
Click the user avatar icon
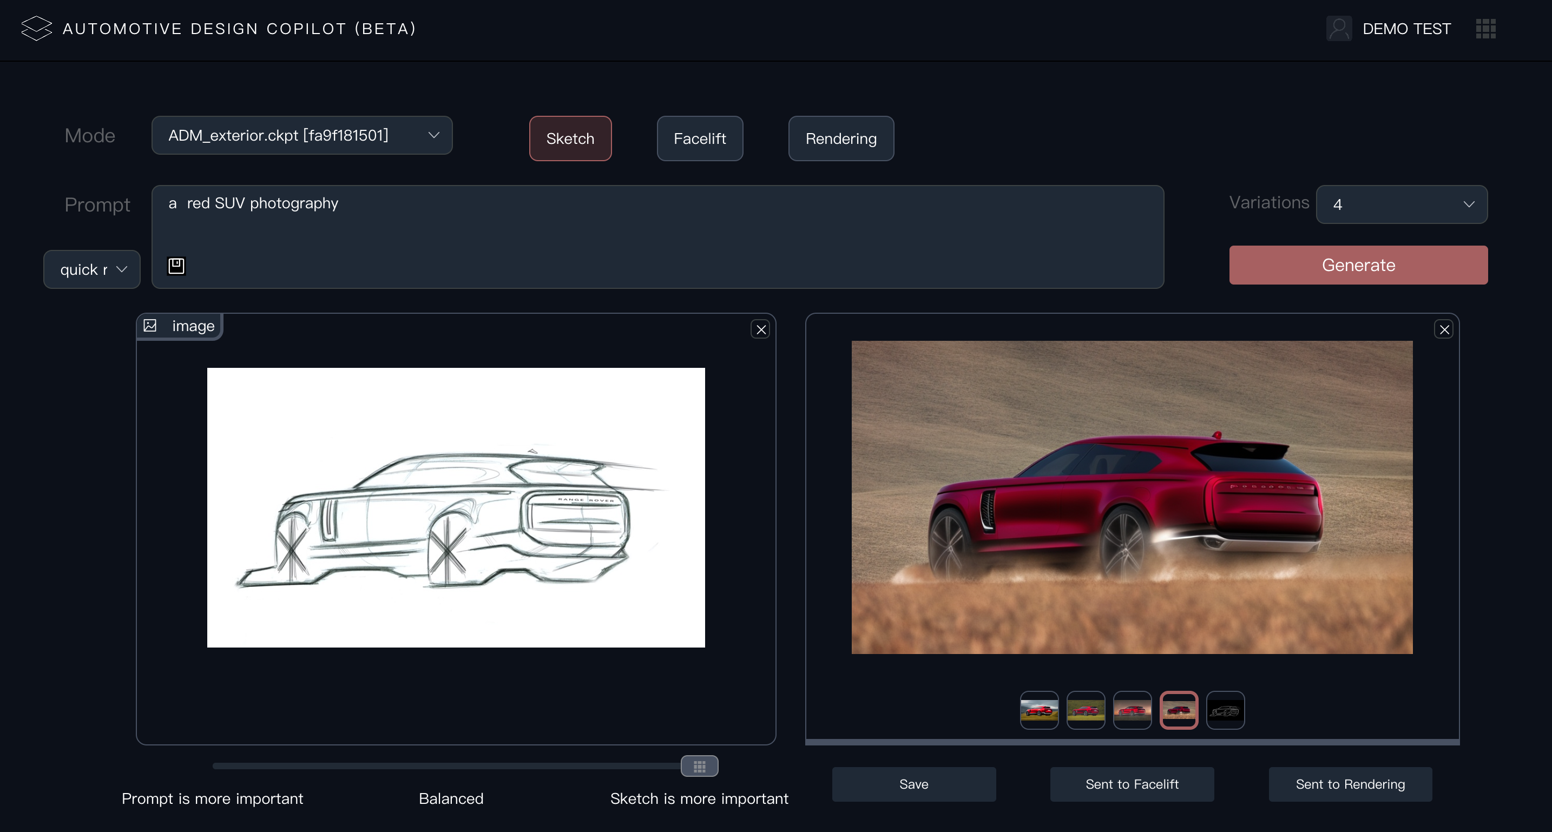[x=1339, y=28]
